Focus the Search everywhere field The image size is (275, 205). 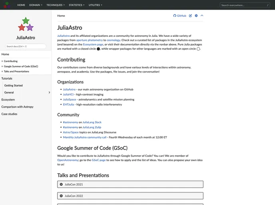[245, 5]
